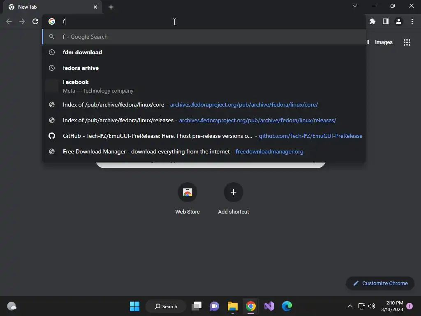Click clock icon beside 'fdm download'
The image size is (421, 316).
[52, 52]
